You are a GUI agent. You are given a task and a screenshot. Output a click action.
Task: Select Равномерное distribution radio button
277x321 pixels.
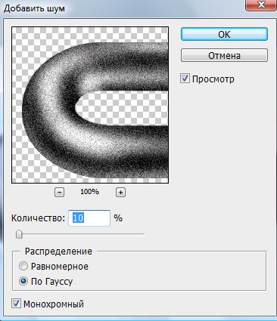point(23,266)
